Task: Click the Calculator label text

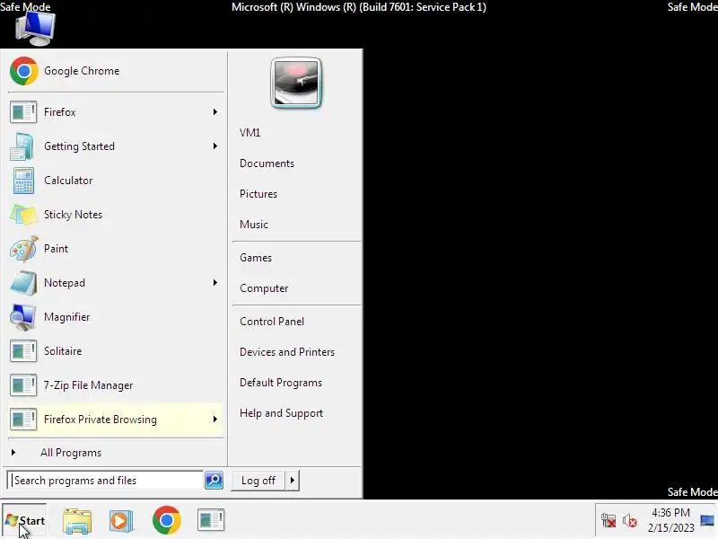Action: [x=68, y=181]
